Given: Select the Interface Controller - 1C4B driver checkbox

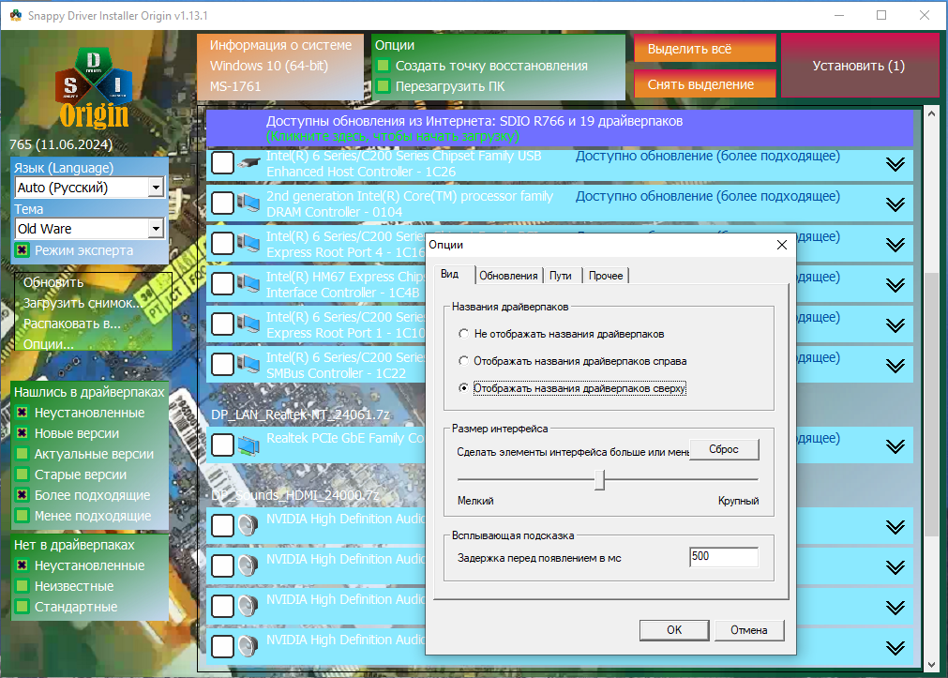Looking at the screenshot, I should click(222, 283).
